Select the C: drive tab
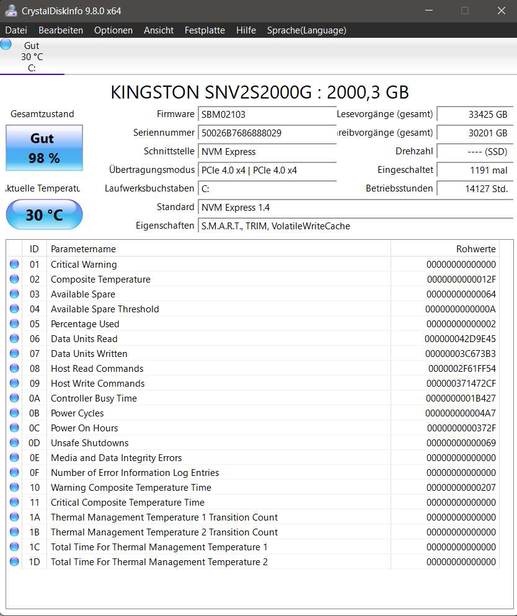This screenshot has height=616, width=517. pyautogui.click(x=32, y=56)
